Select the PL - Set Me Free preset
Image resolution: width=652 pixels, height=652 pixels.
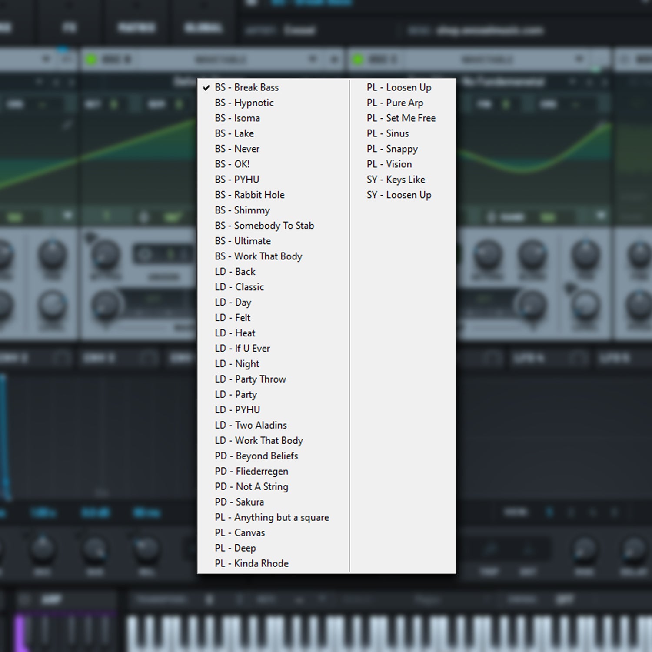pyautogui.click(x=401, y=118)
